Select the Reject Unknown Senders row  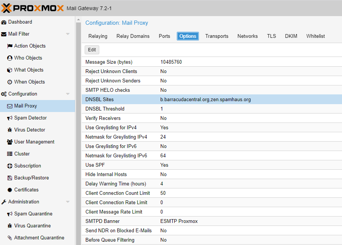pos(212,81)
